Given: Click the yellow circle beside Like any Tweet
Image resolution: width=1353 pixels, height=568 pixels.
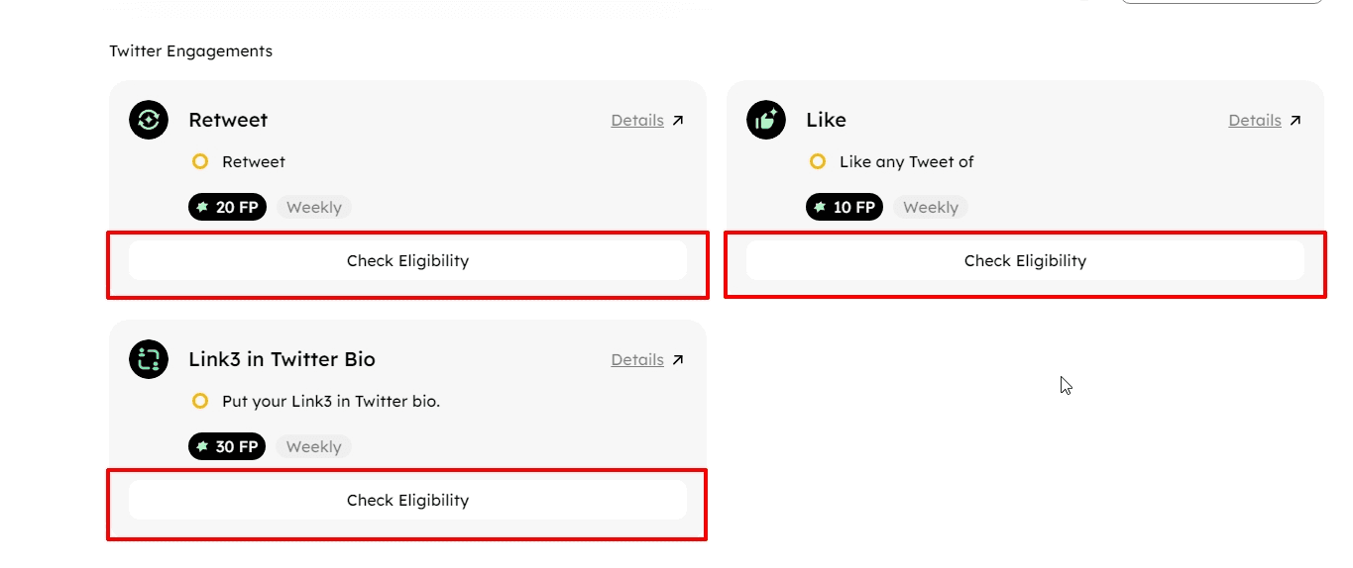Looking at the screenshot, I should pos(818,161).
